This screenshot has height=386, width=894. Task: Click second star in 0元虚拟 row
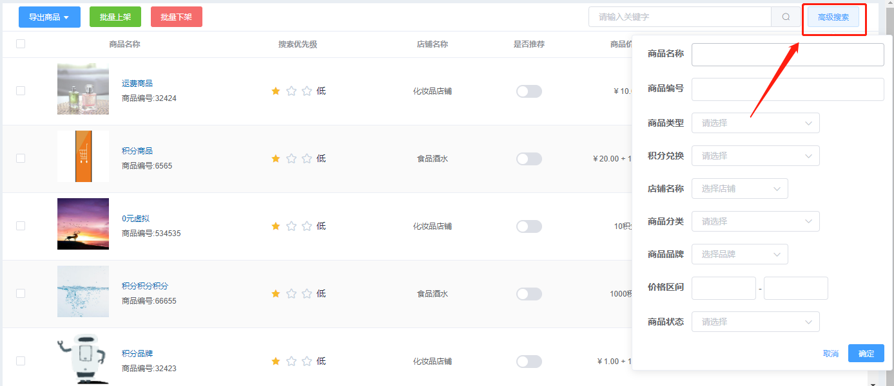pyautogui.click(x=291, y=226)
